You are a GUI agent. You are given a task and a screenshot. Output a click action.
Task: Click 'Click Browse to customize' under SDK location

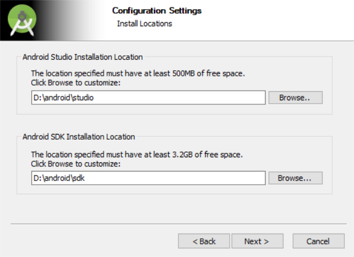pyautogui.click(x=76, y=164)
